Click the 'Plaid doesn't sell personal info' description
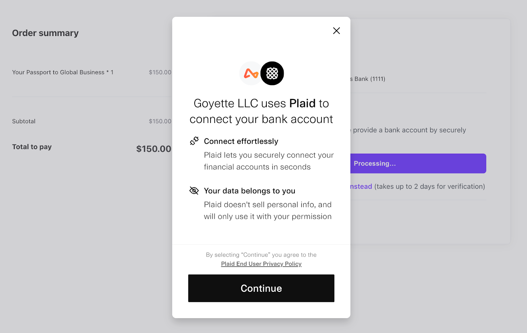The image size is (527, 333). click(x=268, y=210)
